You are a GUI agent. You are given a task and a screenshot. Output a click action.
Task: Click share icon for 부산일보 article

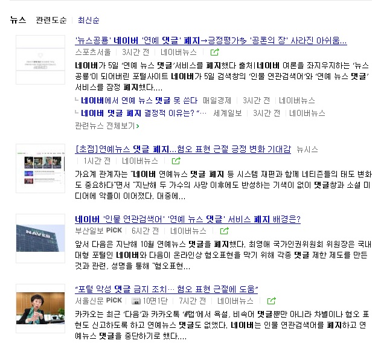(x=225, y=231)
